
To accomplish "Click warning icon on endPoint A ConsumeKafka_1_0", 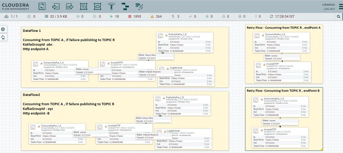I will tap(263, 35).
